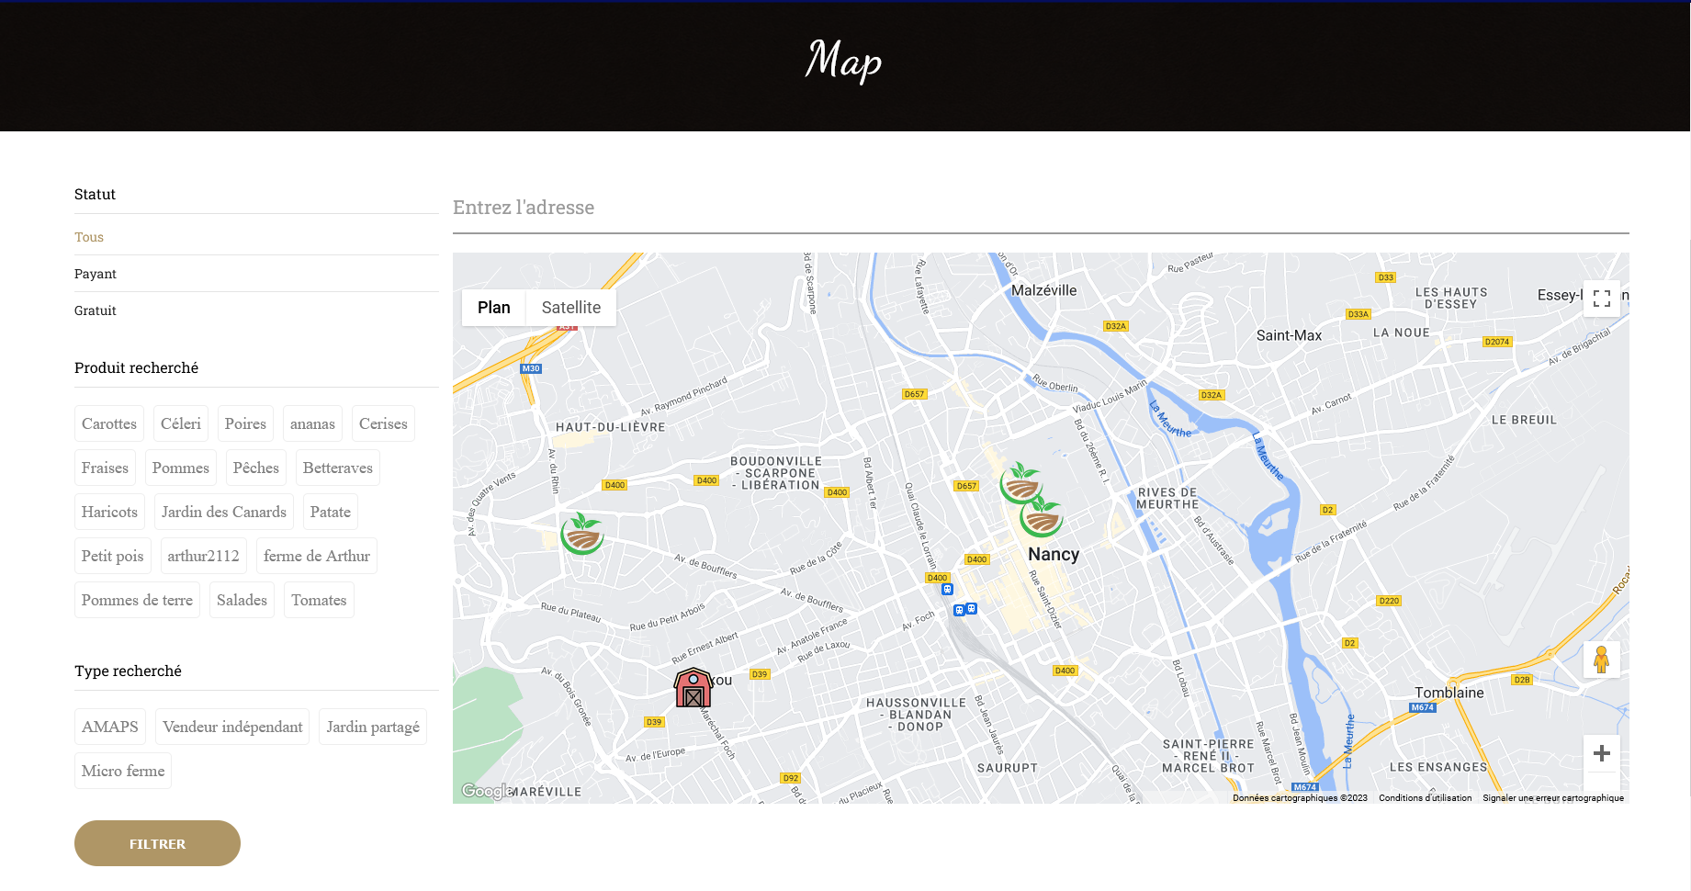Toggle the Carottes product filter
The width and height of the screenshot is (1691, 891).
[x=109, y=423]
